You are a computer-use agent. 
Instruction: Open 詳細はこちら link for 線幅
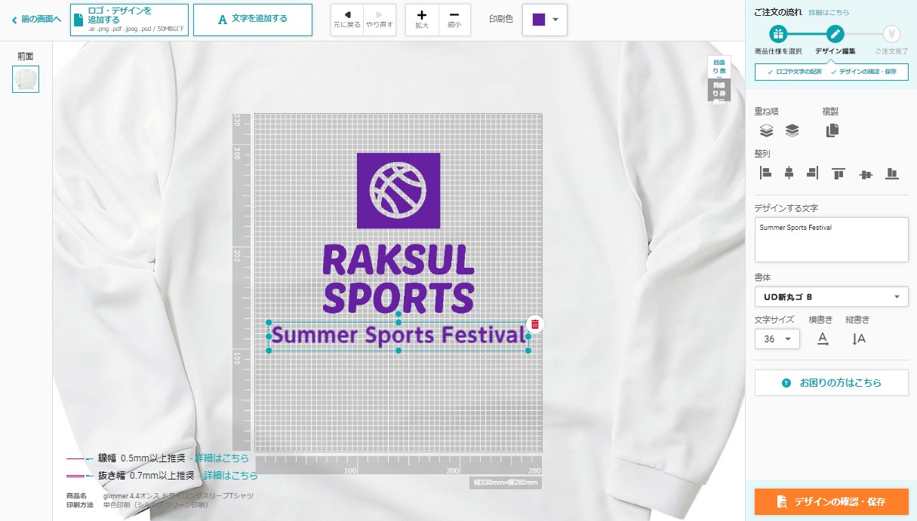(x=222, y=458)
